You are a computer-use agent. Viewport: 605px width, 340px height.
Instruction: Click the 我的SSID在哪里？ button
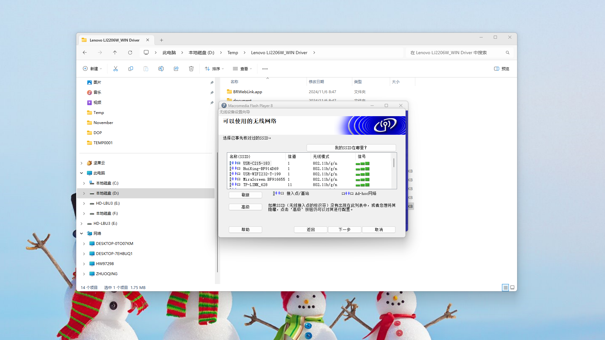pyautogui.click(x=351, y=148)
